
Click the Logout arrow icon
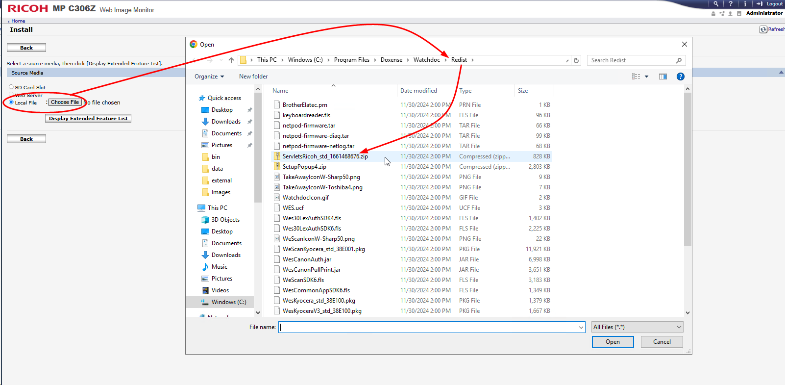coord(760,3)
